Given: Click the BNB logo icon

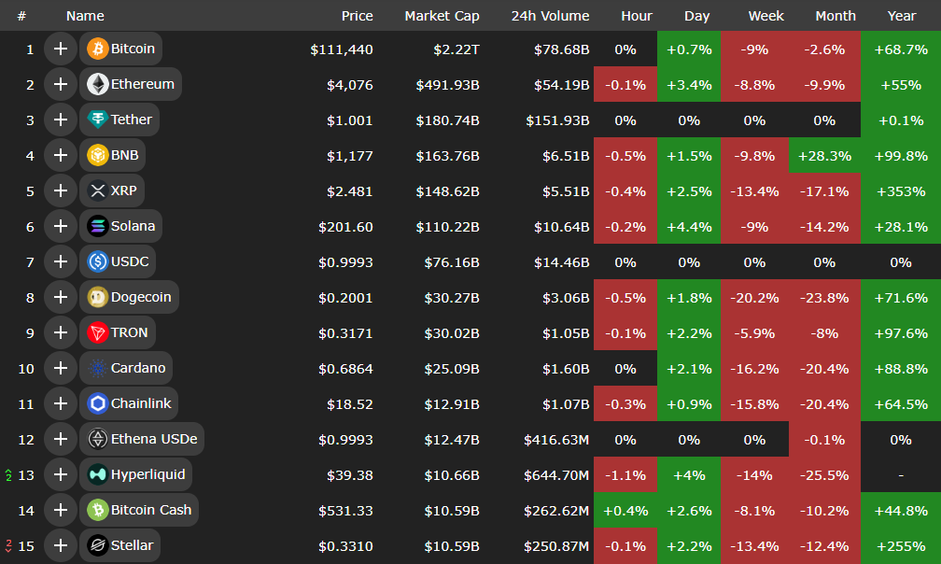Looking at the screenshot, I should coord(97,155).
